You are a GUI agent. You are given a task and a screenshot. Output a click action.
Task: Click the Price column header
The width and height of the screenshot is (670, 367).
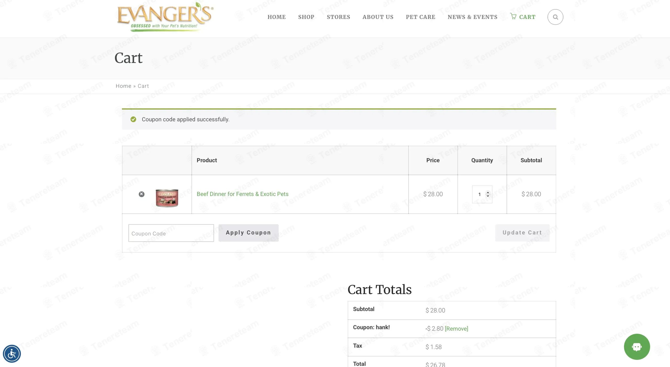tap(433, 160)
